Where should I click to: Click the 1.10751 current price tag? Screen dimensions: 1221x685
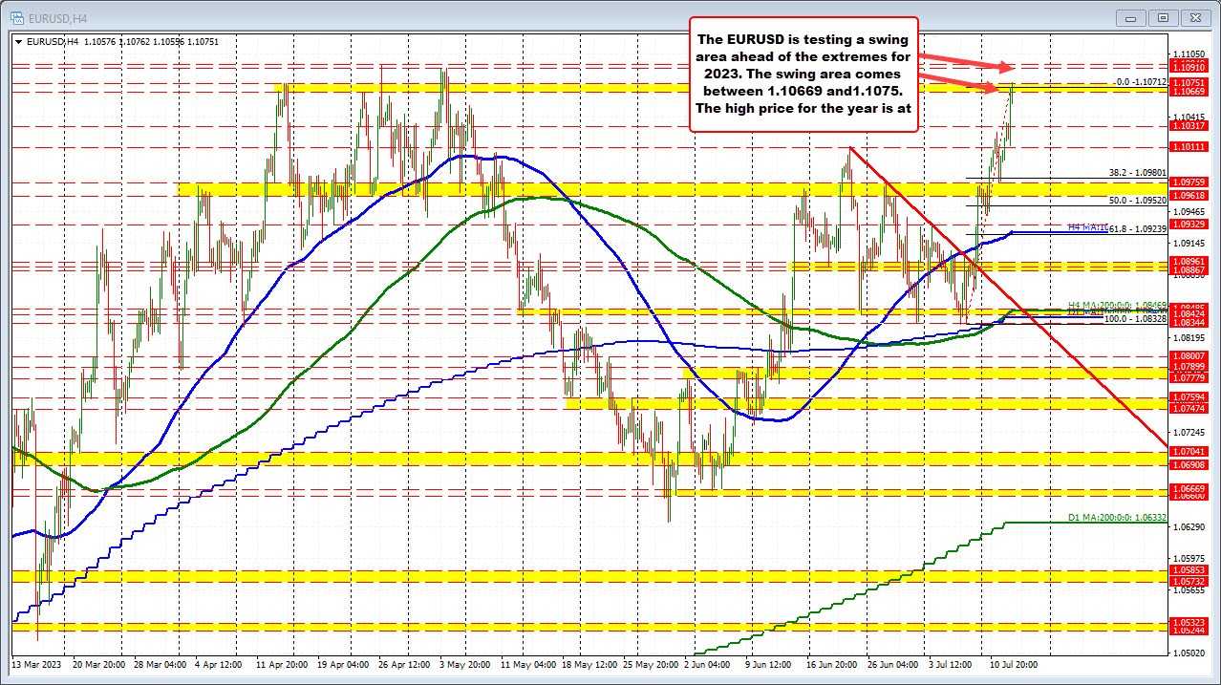coord(1189,84)
